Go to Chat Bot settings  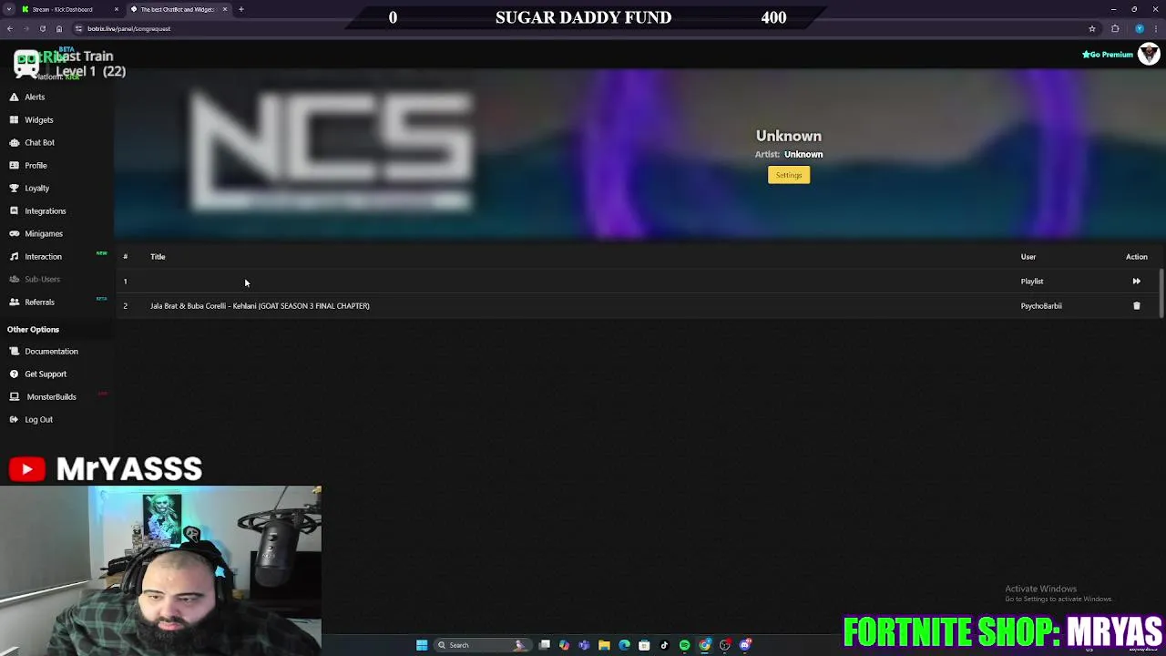[33, 142]
